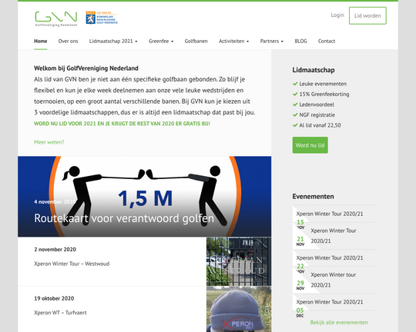Image resolution: width=416 pixels, height=332 pixels.
Task: Open the Greenfee dropdown menu
Action: (x=161, y=41)
